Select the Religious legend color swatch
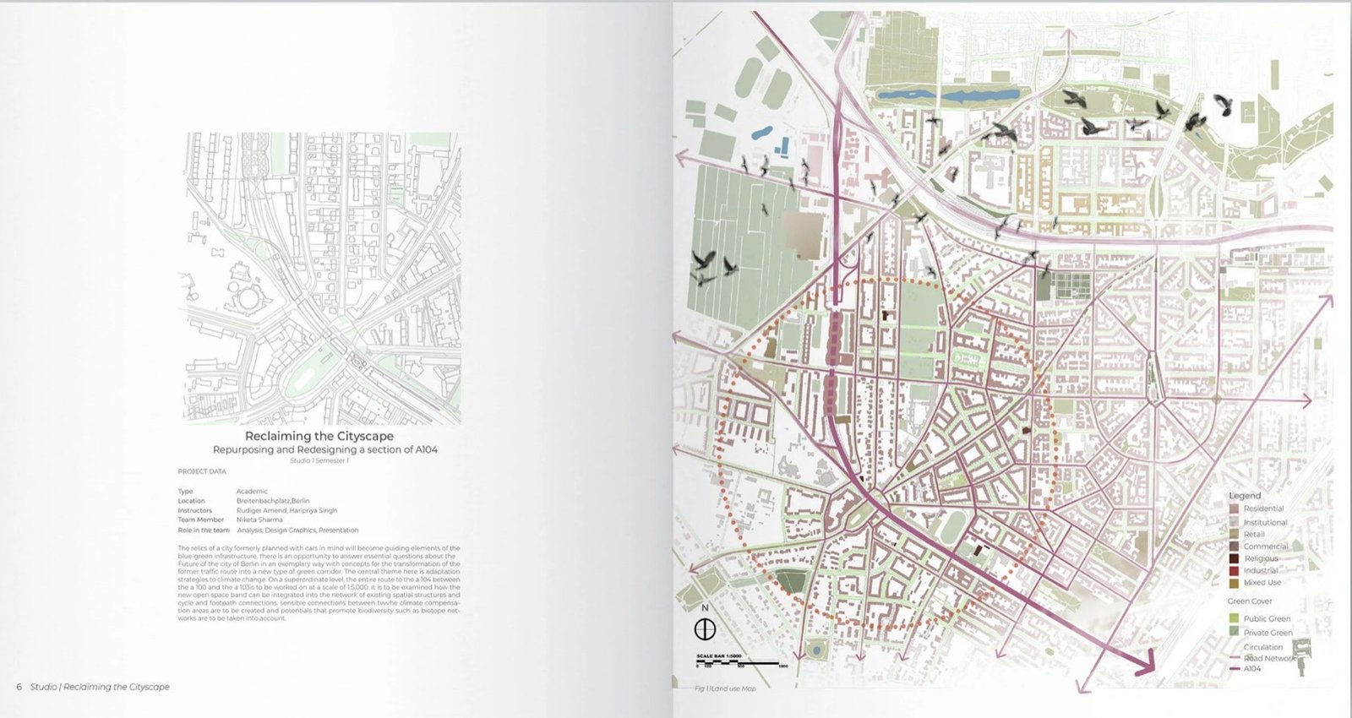The width and height of the screenshot is (1352, 718). coord(1235,558)
